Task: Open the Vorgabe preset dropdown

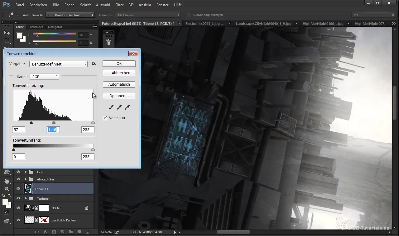Action: tap(58, 64)
